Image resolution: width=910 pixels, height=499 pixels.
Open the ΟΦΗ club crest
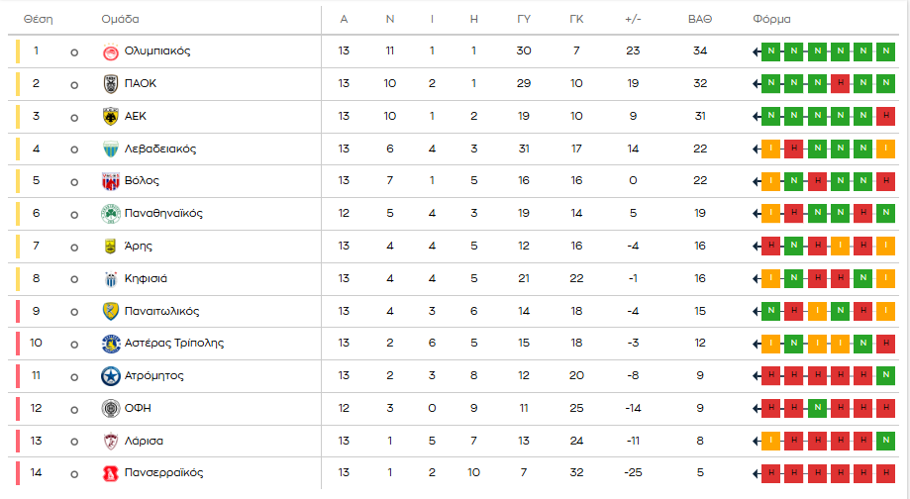click(110, 409)
